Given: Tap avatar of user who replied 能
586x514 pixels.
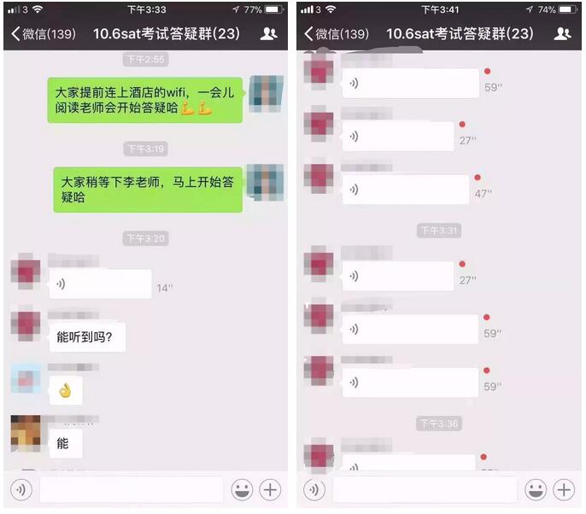Looking at the screenshot, I should [x=26, y=433].
